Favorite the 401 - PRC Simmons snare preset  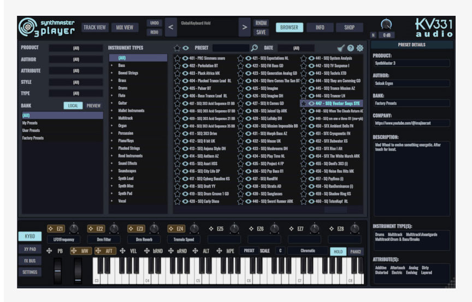coord(178,58)
